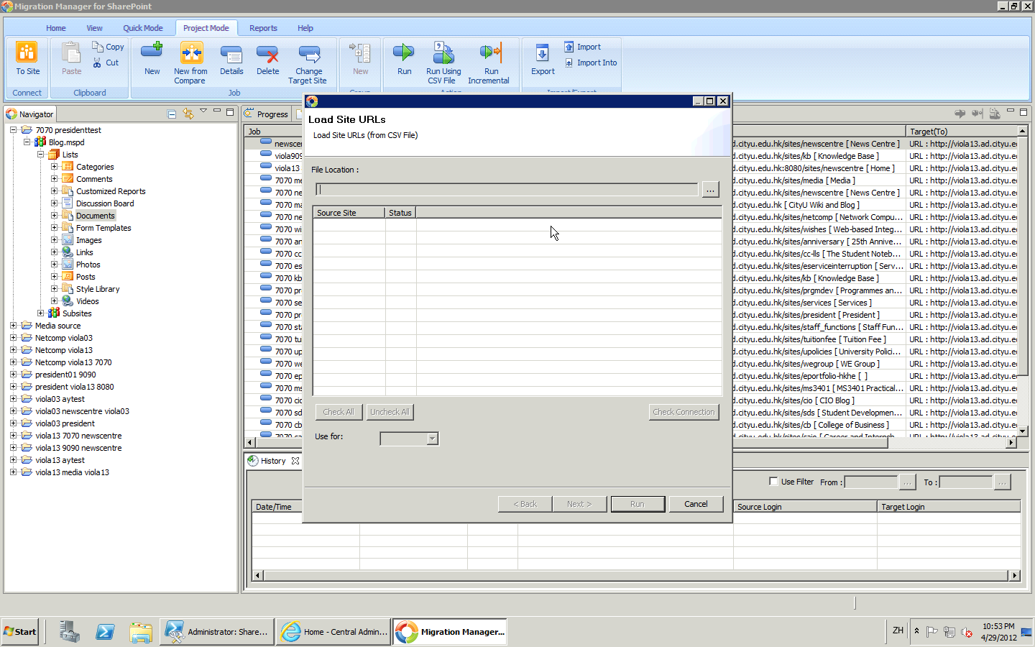The width and height of the screenshot is (1035, 647).
Task: Select the Discussion Board list node
Action: (105, 203)
